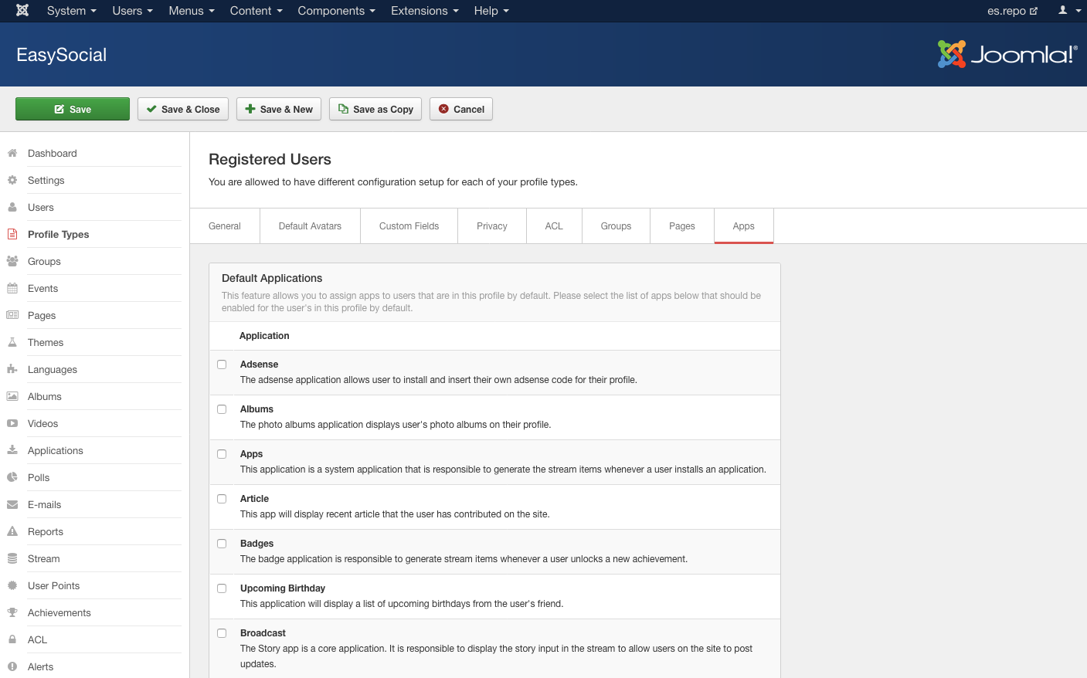
Task: Click the Stream database icon in sidebar
Action: pyautogui.click(x=12, y=558)
